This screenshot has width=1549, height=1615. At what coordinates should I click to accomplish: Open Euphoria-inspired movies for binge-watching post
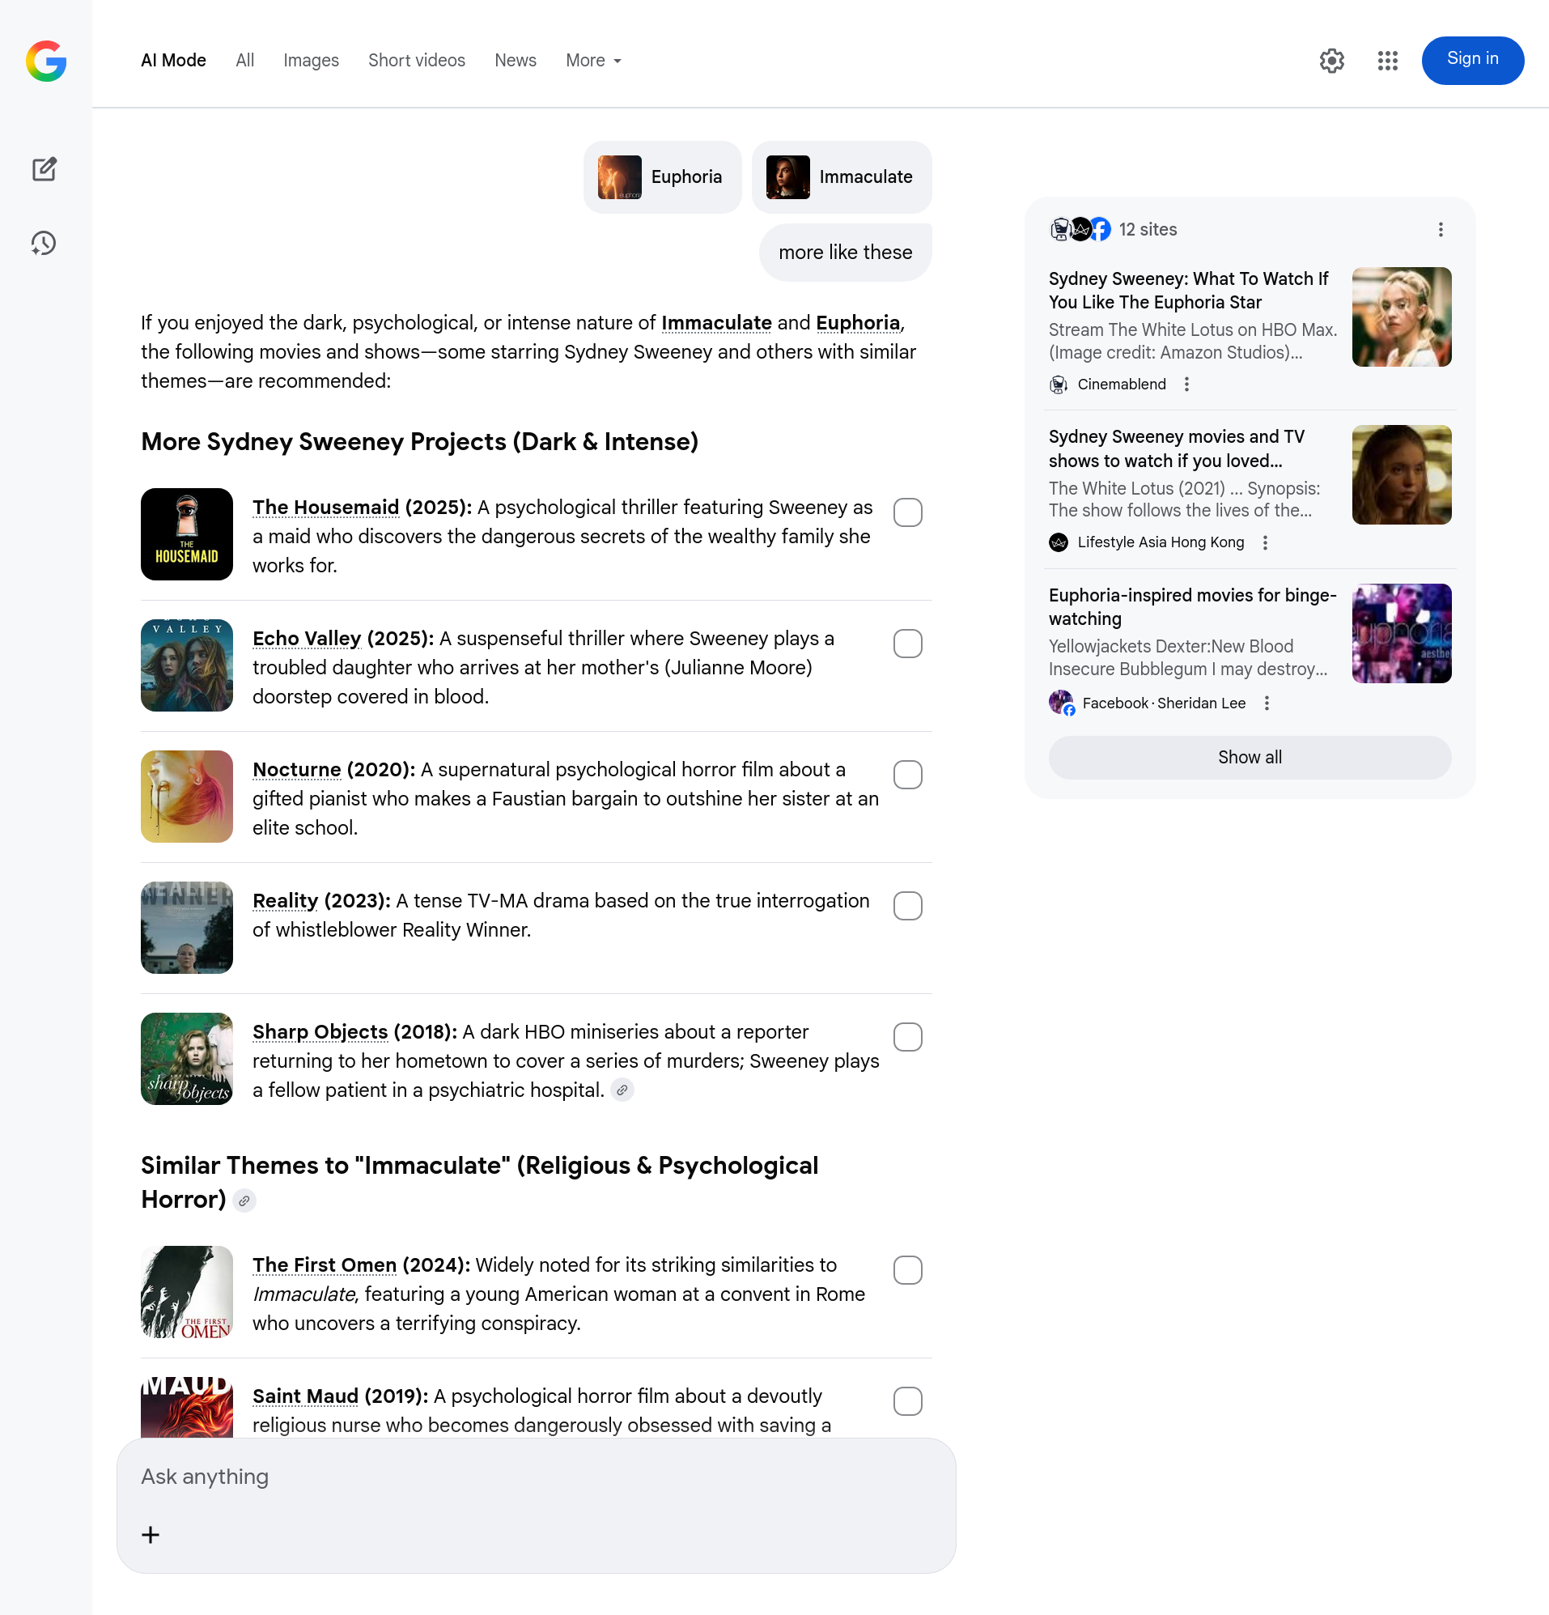click(x=1192, y=606)
